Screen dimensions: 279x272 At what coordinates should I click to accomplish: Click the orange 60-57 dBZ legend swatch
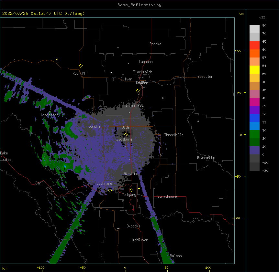(254, 53)
